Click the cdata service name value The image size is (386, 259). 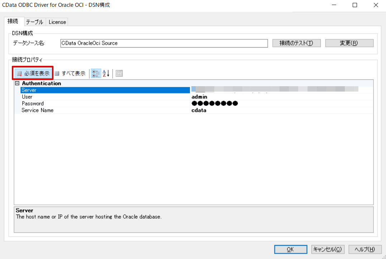[199, 110]
